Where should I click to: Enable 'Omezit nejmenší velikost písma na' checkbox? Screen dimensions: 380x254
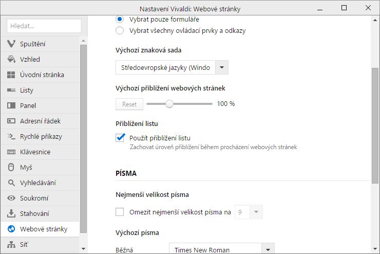pos(120,212)
